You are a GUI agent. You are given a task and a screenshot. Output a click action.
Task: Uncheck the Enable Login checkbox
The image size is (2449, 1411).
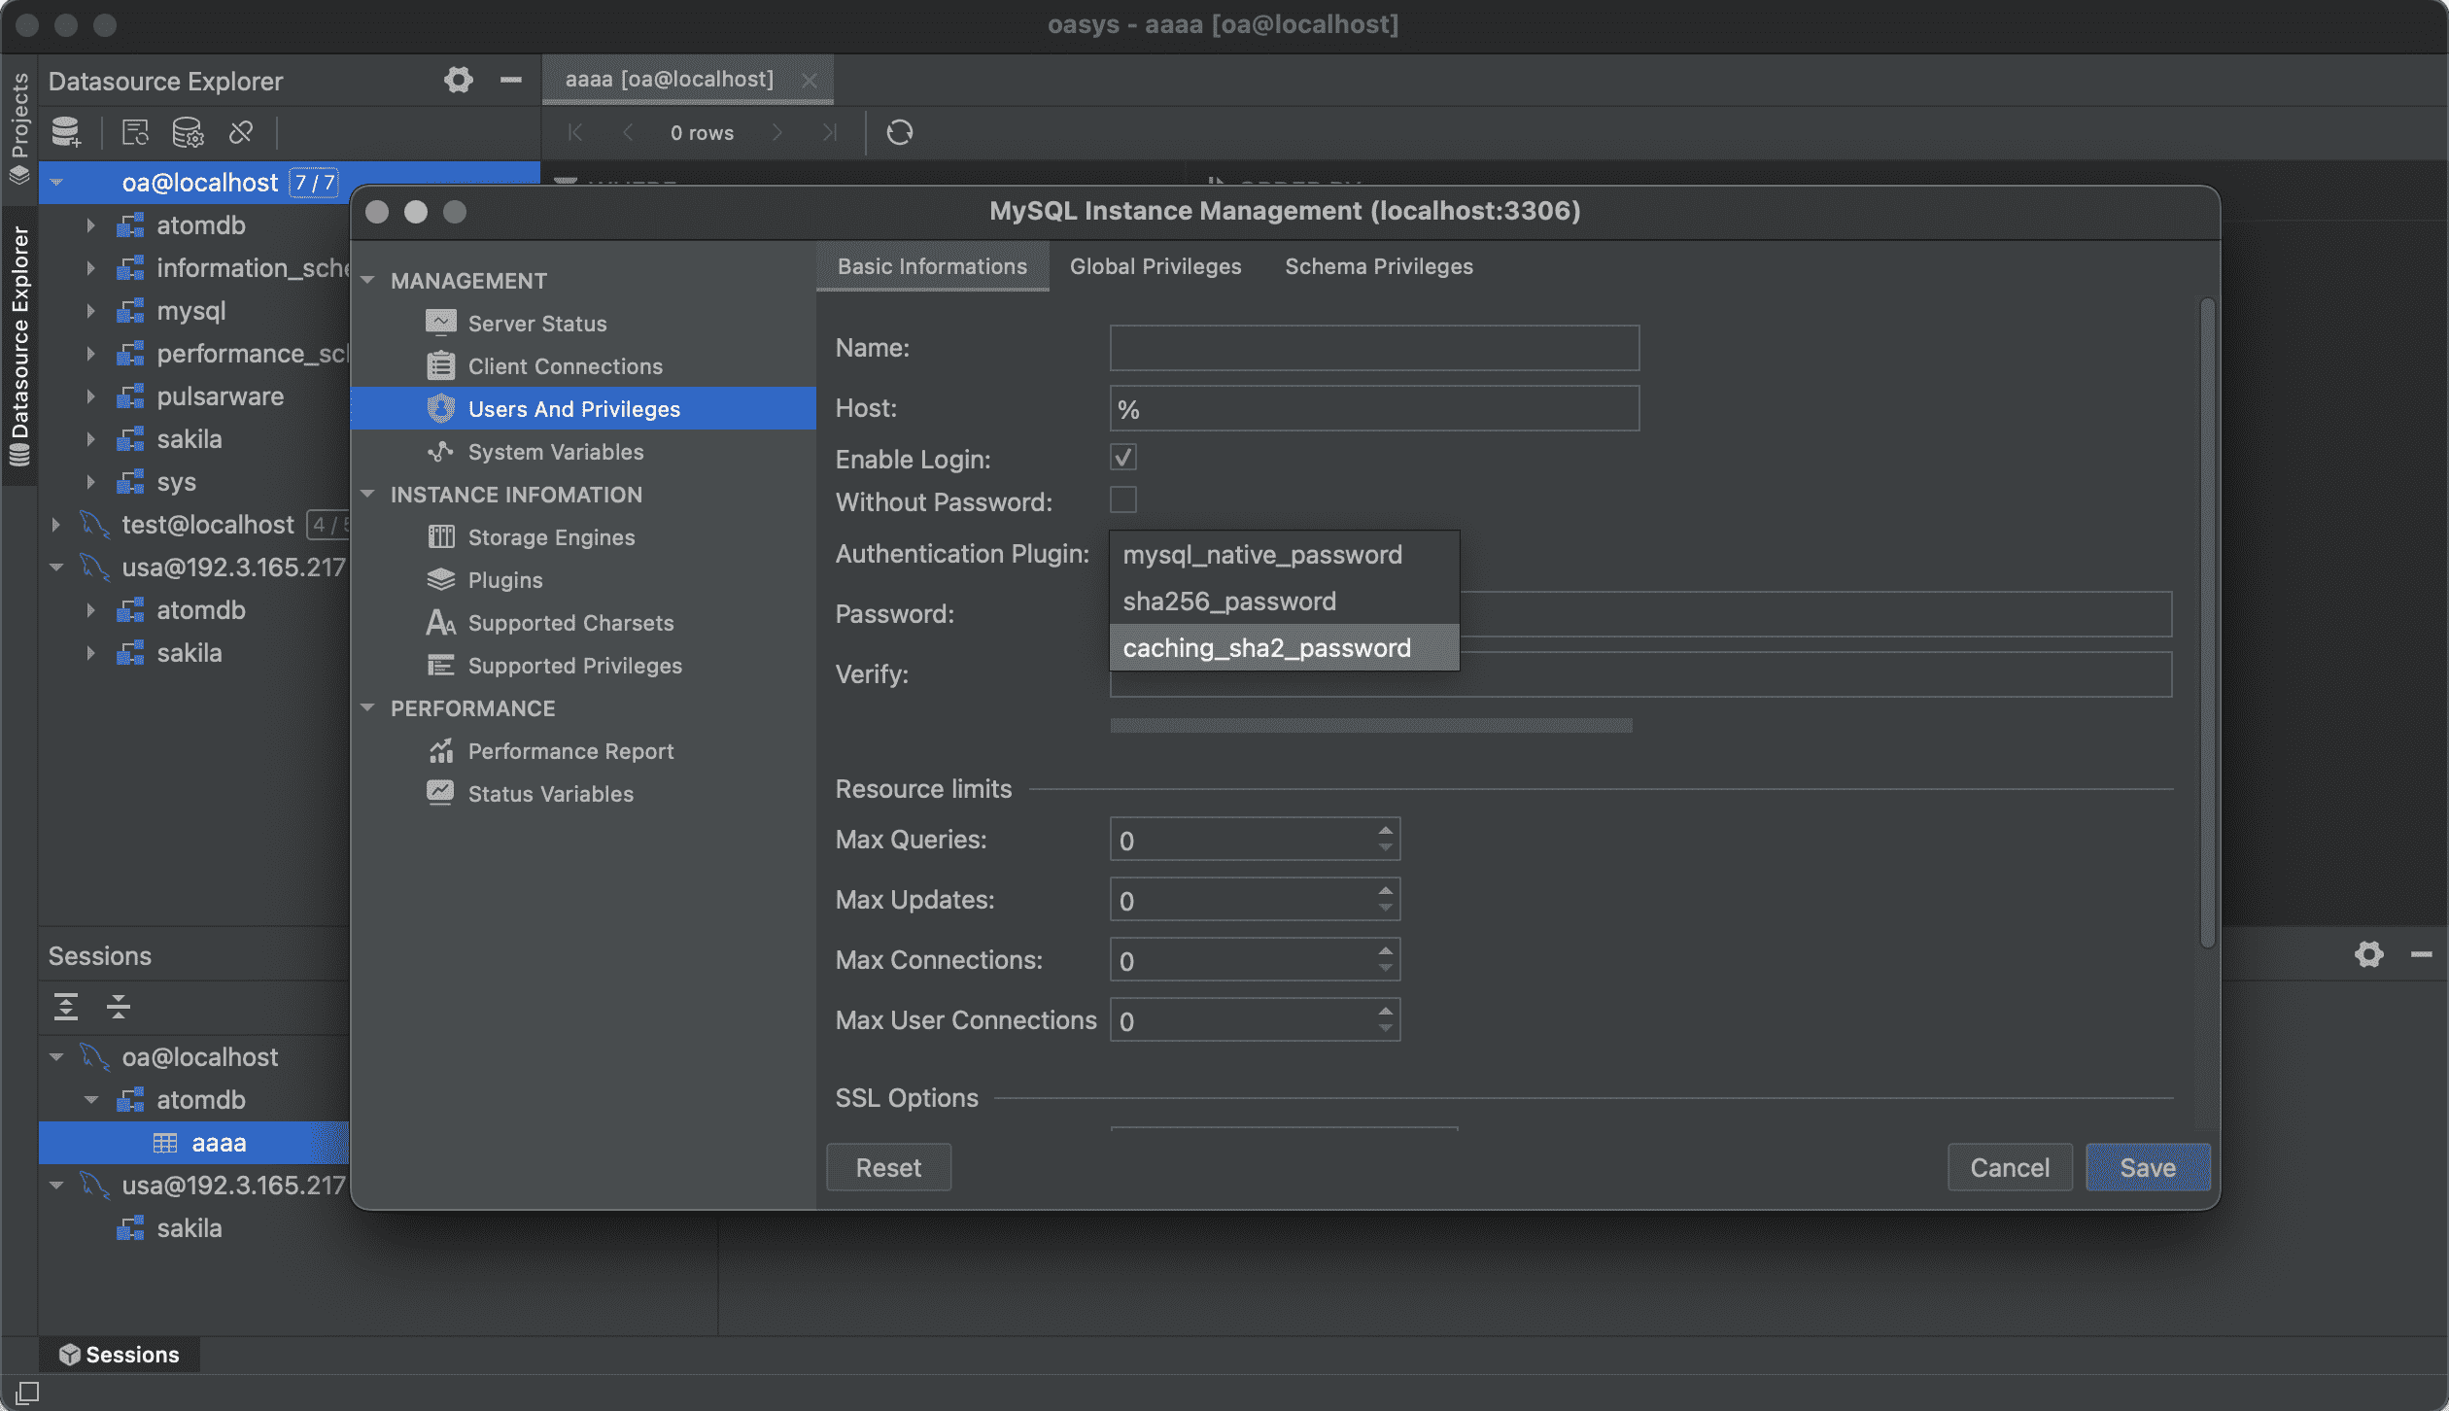click(1123, 457)
